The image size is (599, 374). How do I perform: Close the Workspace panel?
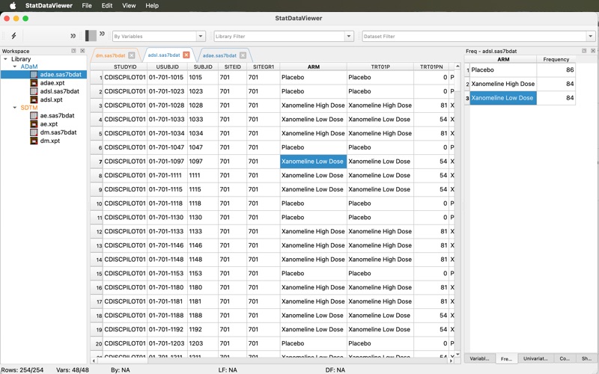[82, 51]
